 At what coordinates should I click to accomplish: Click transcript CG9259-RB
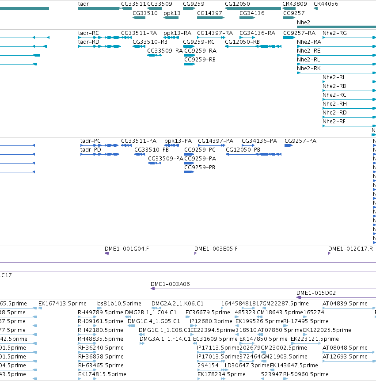200,60
